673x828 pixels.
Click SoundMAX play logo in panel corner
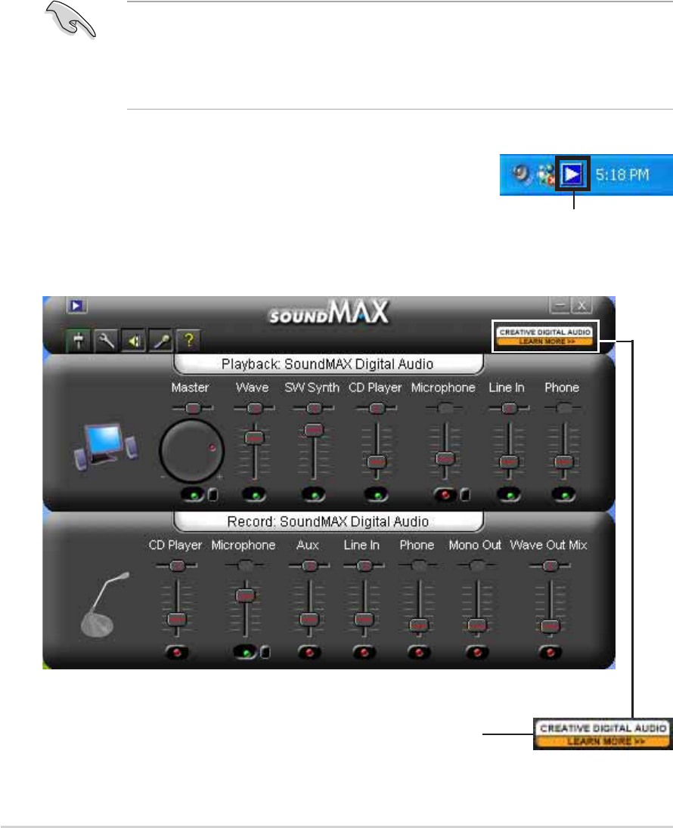tap(76, 306)
